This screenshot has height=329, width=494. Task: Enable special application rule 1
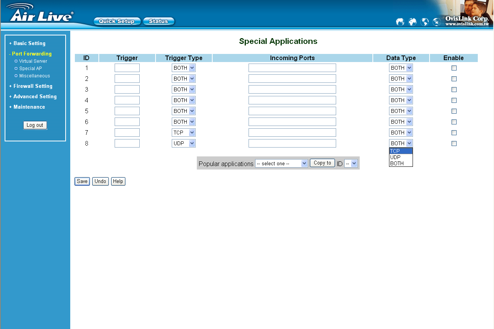(x=454, y=68)
